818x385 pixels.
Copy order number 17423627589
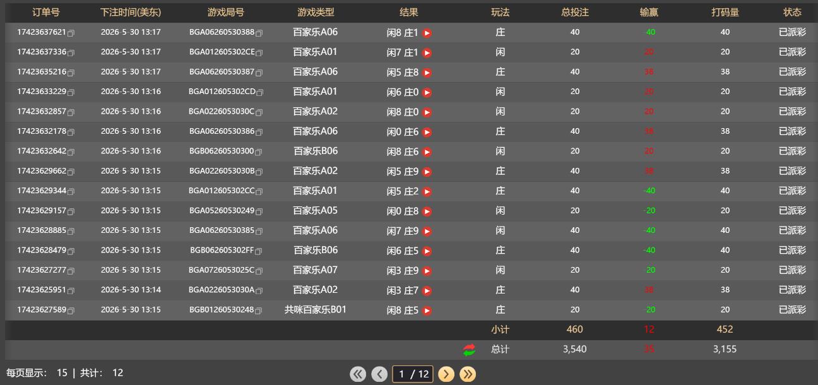[71, 311]
